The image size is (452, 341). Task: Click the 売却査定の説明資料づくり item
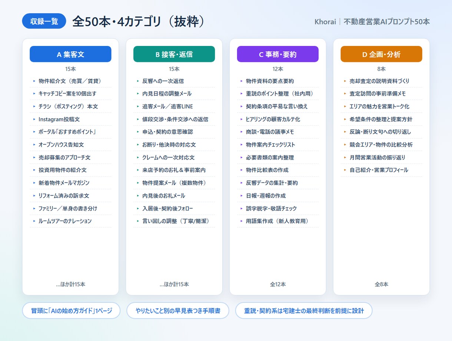[382, 81]
